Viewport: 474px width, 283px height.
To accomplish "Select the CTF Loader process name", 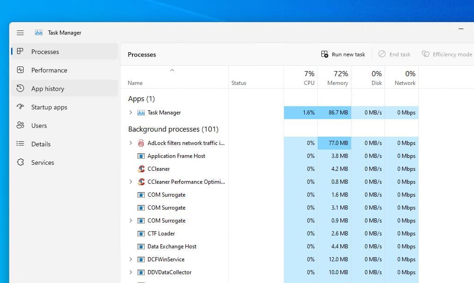I will 161,234.
